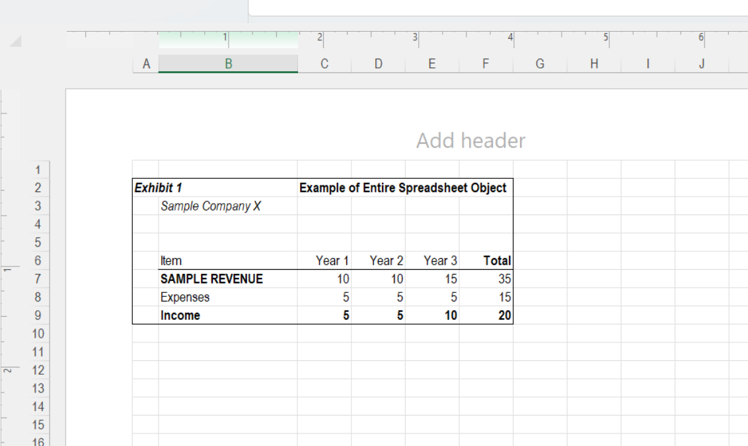Select the Year 2 header cell
This screenshot has height=446, width=748.
pyautogui.click(x=387, y=261)
